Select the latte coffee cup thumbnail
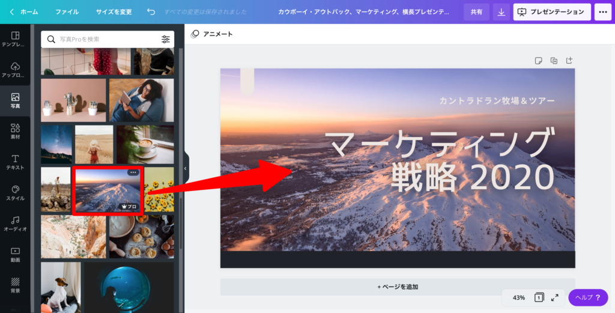The image size is (615, 313). pos(145,145)
